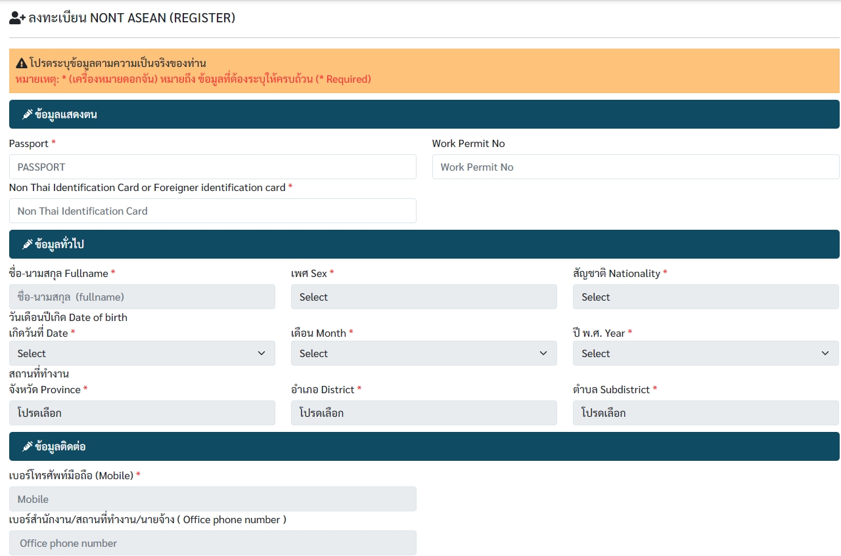
Task: Open the เพศ Sex select field
Action: (x=424, y=297)
